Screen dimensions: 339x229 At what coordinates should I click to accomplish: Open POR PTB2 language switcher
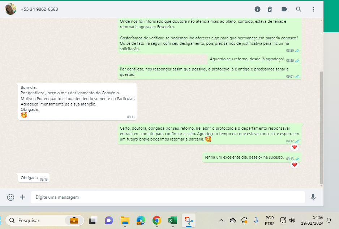tap(270, 221)
